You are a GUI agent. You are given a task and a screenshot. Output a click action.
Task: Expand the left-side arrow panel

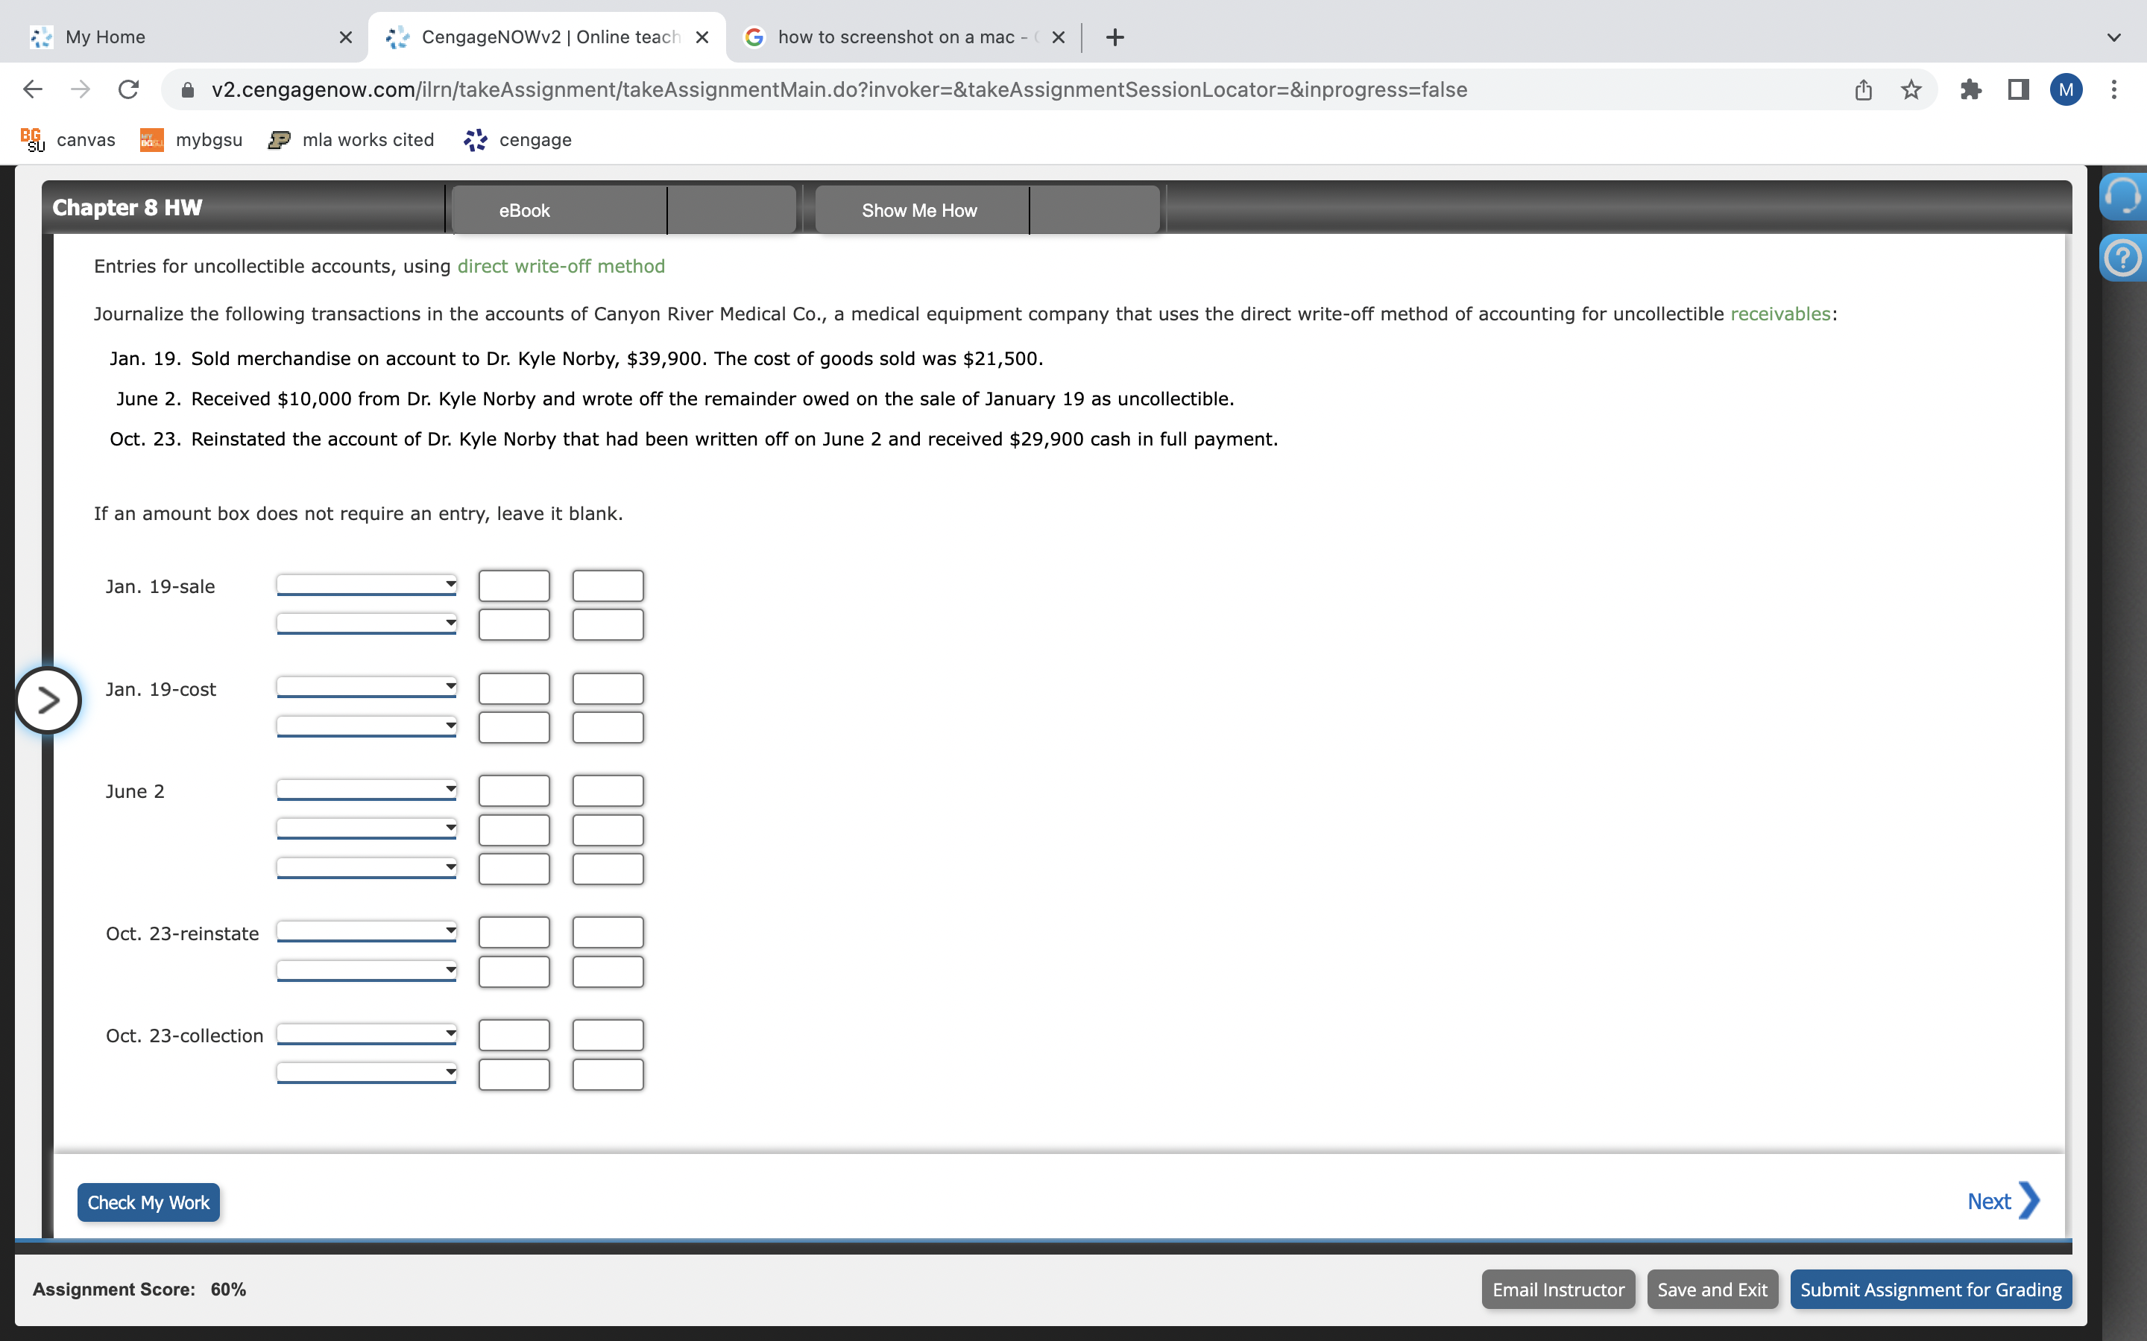tap(48, 700)
